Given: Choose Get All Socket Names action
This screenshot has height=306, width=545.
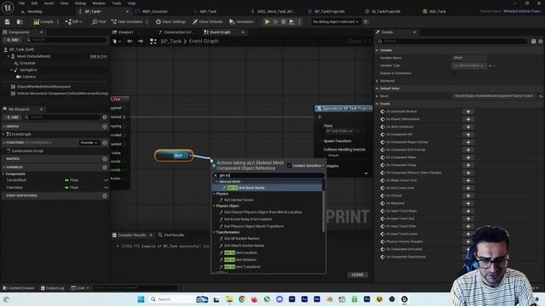Looking at the screenshot, I should pos(242,239).
